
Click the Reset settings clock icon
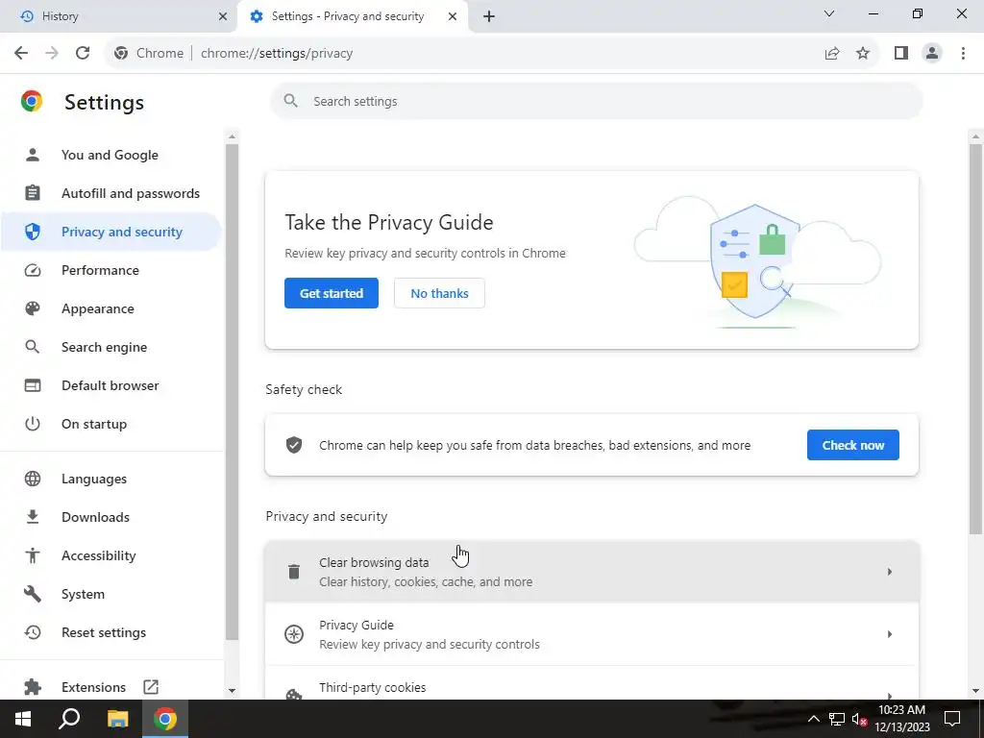click(x=33, y=632)
